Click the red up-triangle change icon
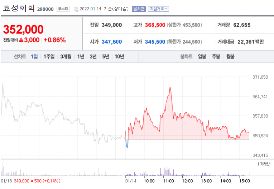Image resolution: width=274 pixels, height=189 pixels. pos(21,40)
